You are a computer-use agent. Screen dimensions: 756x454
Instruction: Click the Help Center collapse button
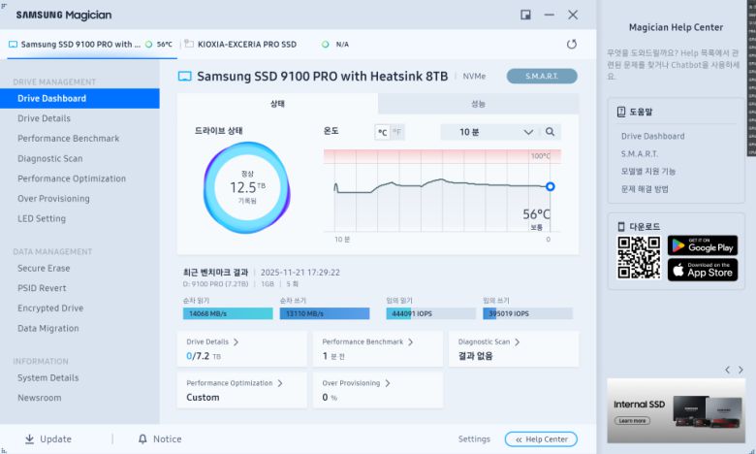(x=541, y=439)
